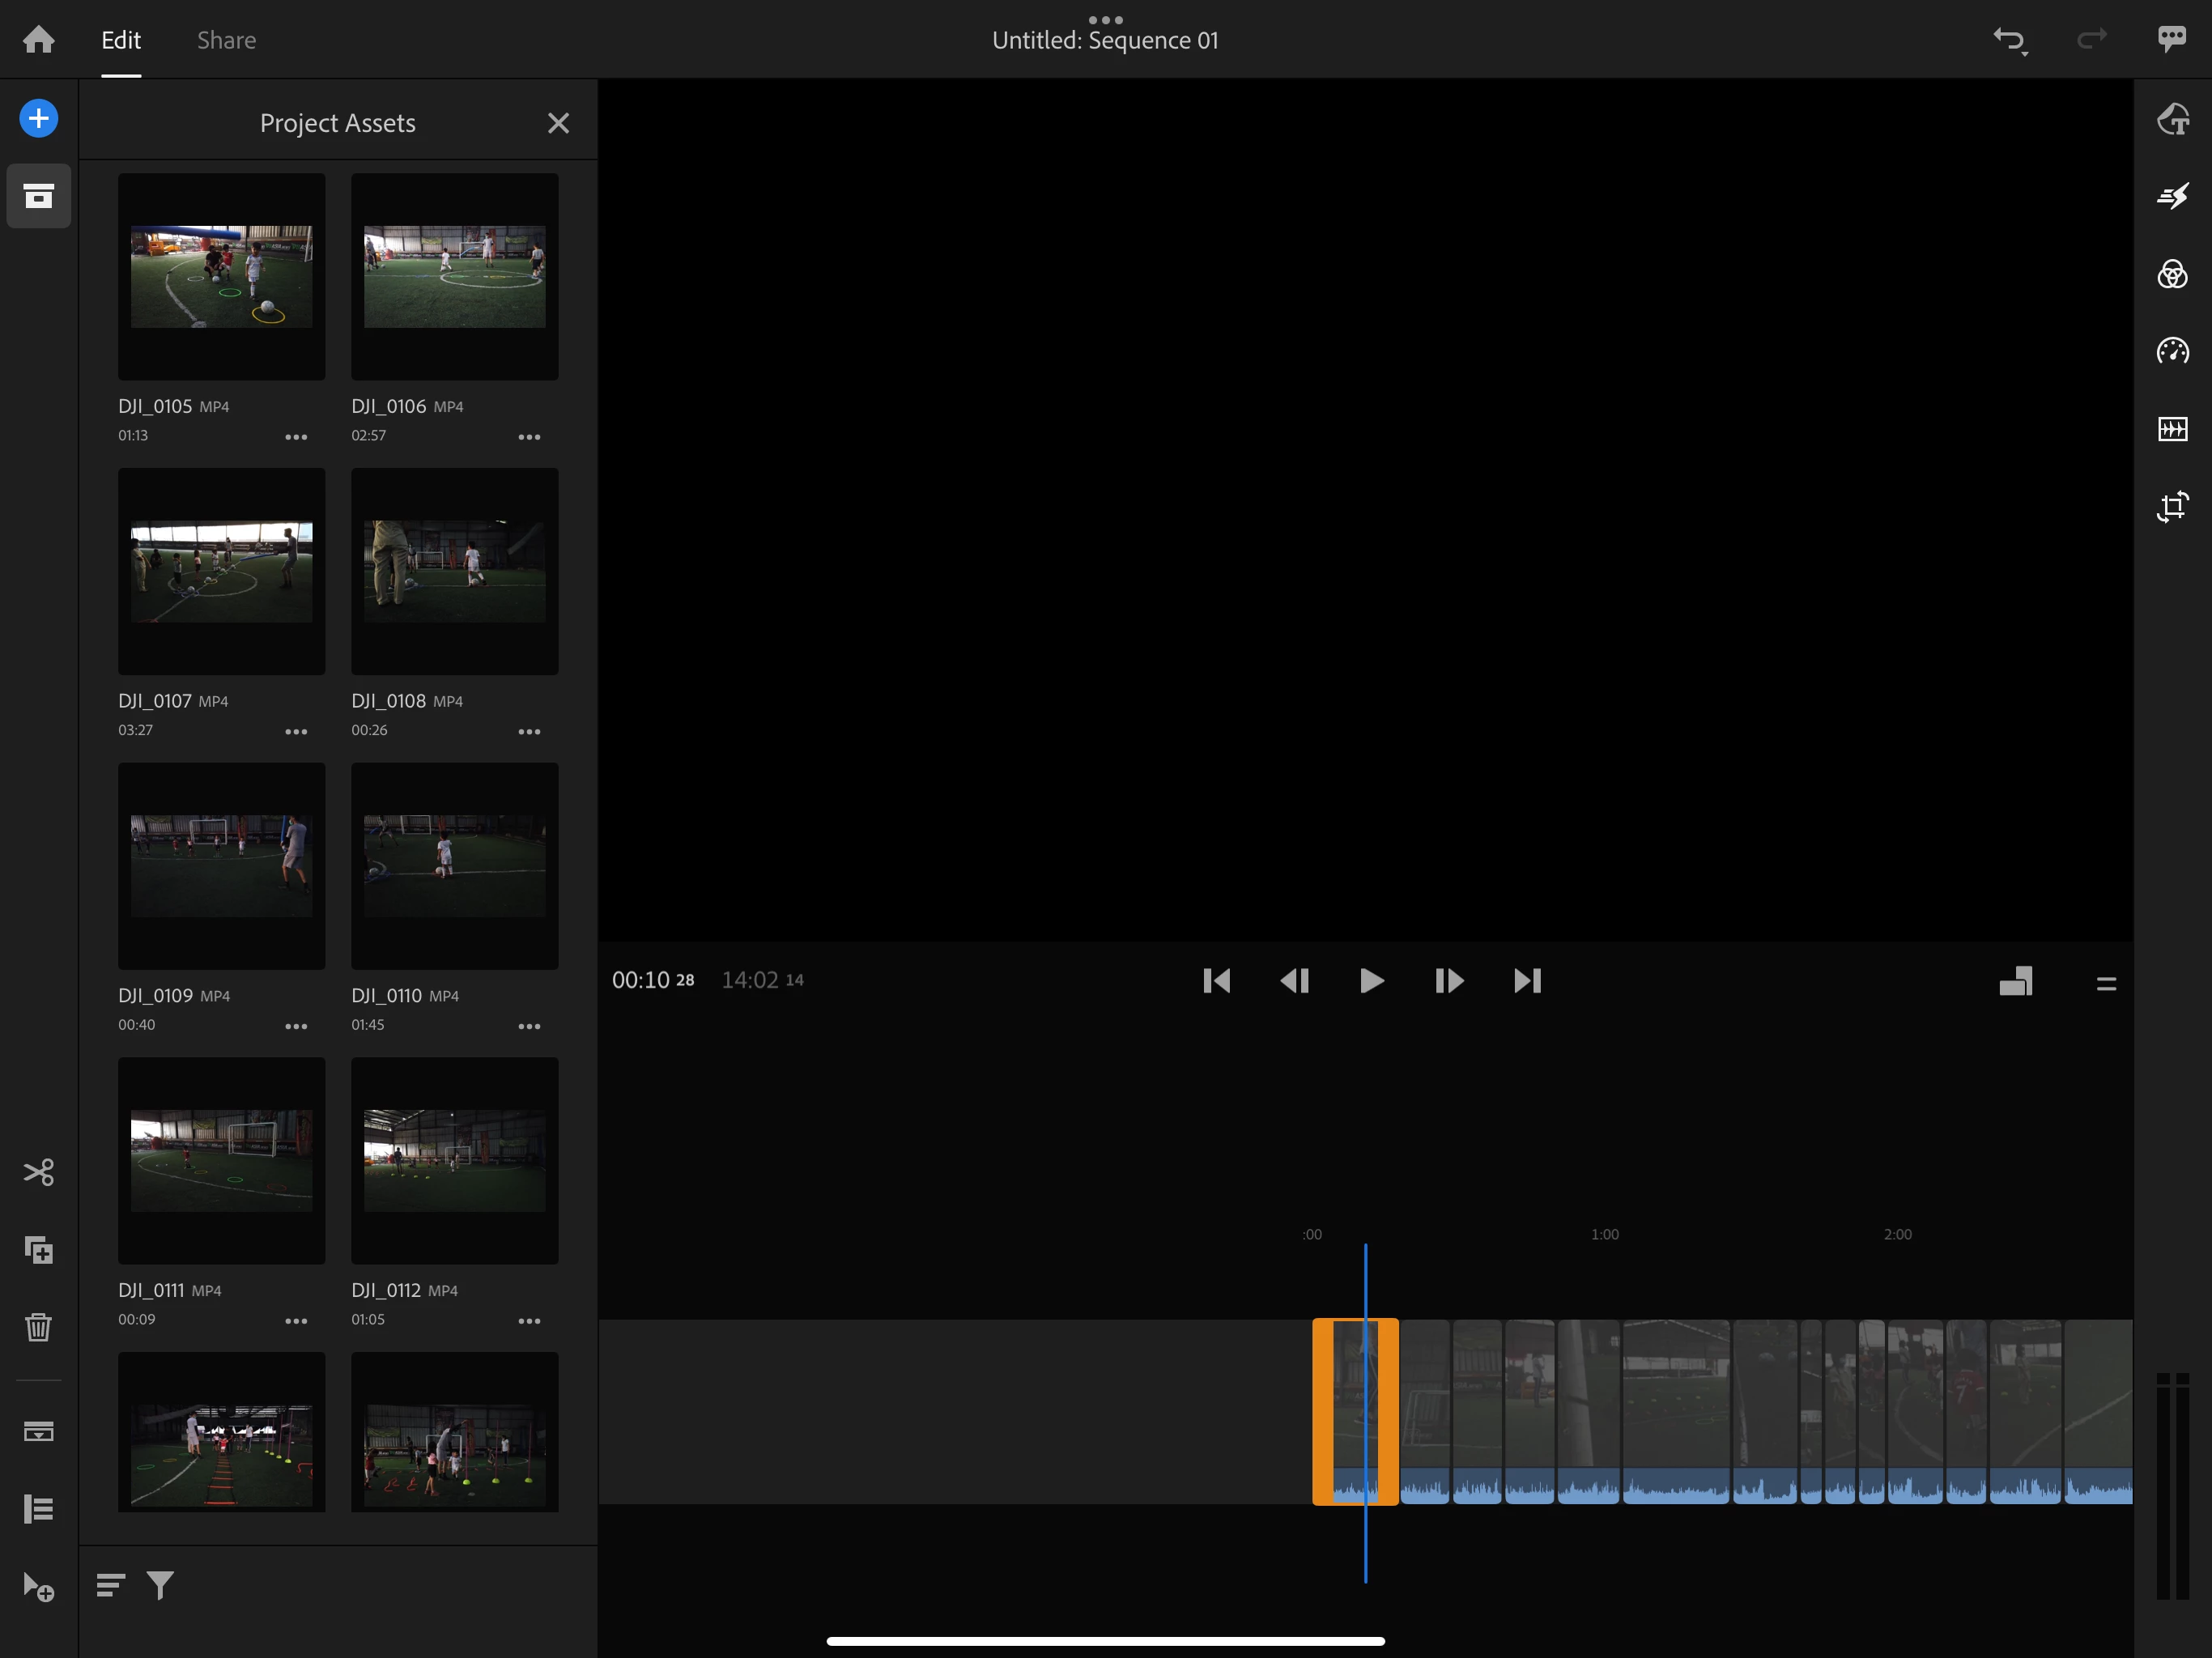Select the DJI_0107 video thumbnail
Image resolution: width=2212 pixels, height=1658 pixels.
[x=221, y=571]
